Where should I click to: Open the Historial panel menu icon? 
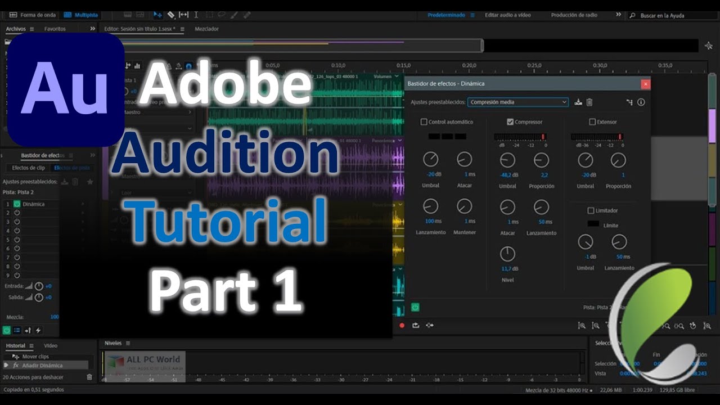point(31,346)
